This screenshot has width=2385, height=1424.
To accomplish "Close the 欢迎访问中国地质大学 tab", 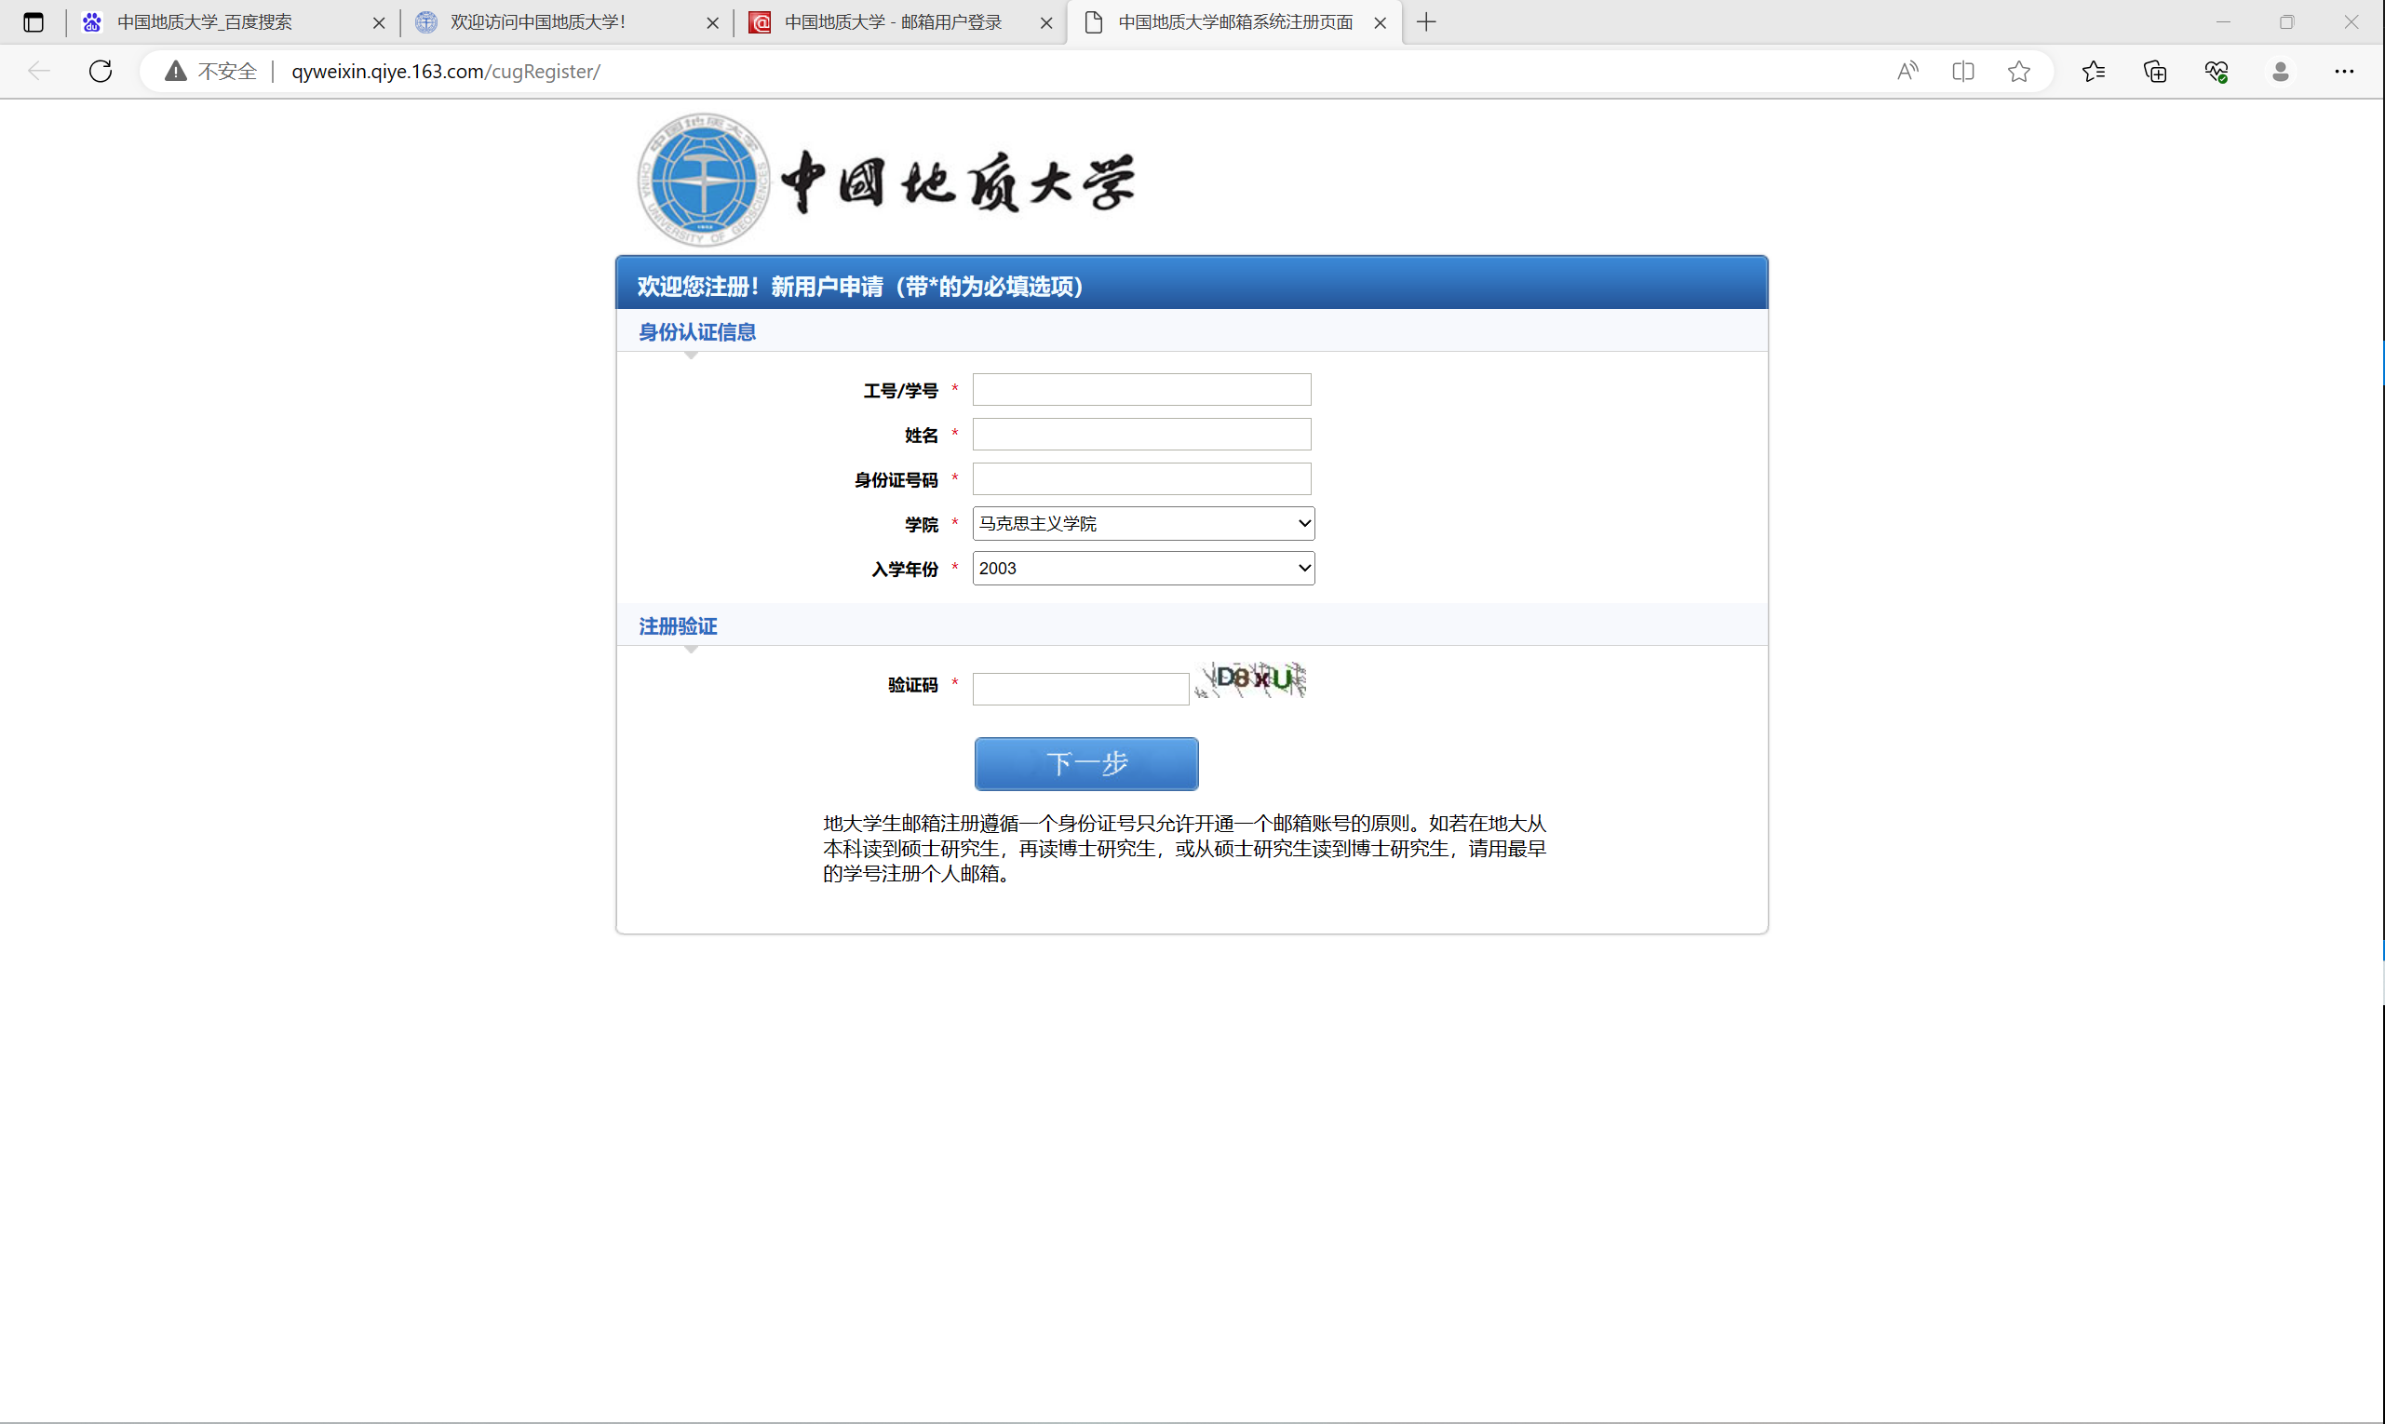I will tap(712, 23).
